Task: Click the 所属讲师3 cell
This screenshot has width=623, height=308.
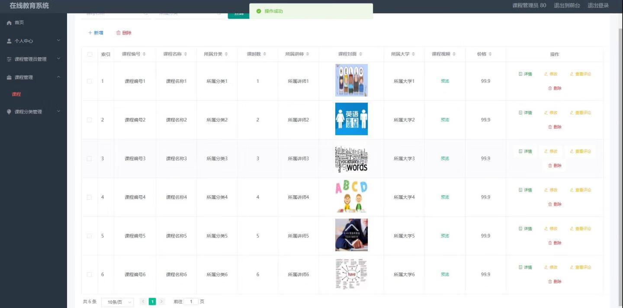Action: (x=299, y=159)
